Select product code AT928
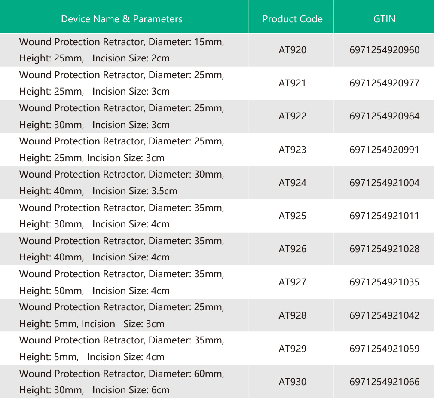434x398 pixels. pos(292,315)
